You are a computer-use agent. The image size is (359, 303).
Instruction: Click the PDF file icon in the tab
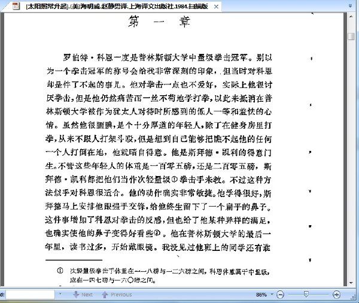click(x=16, y=6)
